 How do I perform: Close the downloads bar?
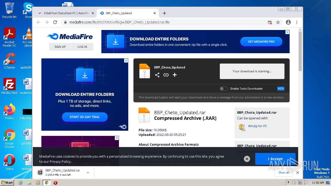point(297,173)
